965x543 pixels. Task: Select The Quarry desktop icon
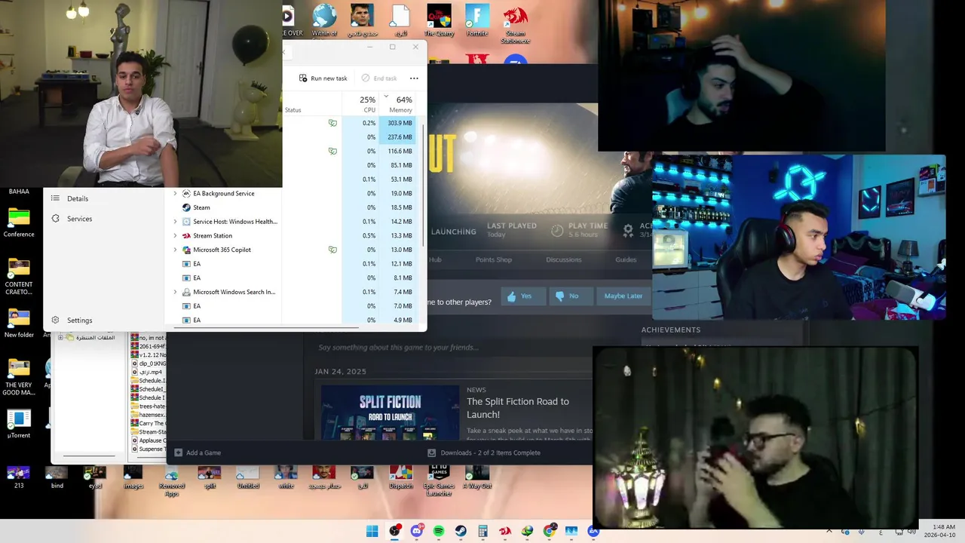click(x=439, y=20)
